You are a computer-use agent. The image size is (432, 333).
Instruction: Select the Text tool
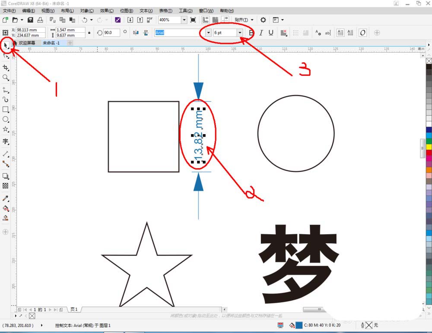(x=6, y=141)
